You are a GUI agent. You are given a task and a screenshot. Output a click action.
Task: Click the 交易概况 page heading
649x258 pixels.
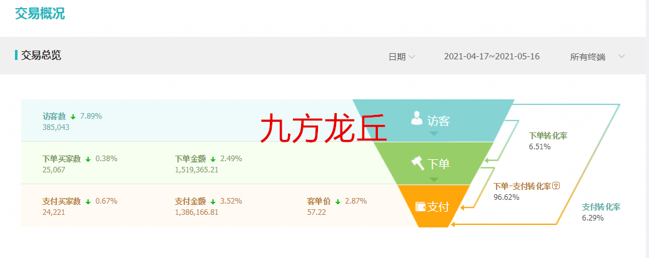40,13
